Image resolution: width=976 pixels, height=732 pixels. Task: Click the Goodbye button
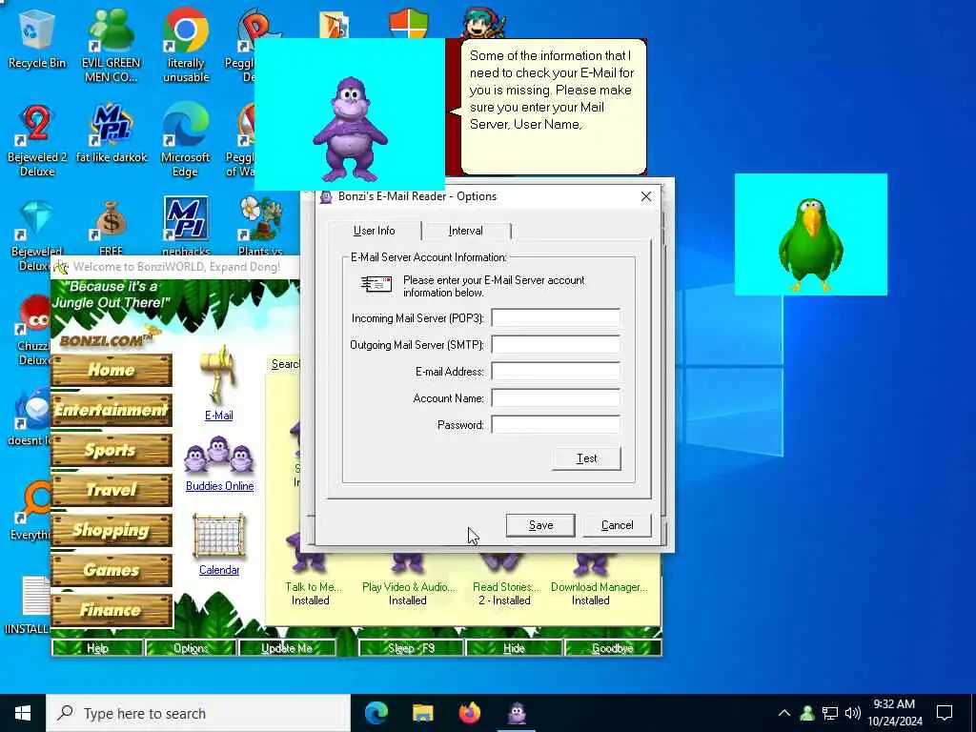613,648
